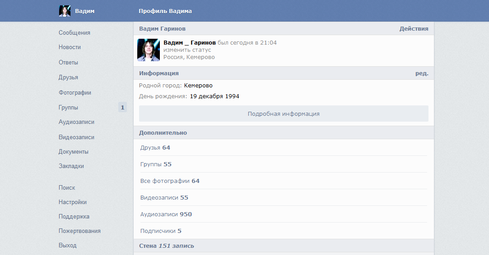Open Друзья from the left menu

[68, 77]
